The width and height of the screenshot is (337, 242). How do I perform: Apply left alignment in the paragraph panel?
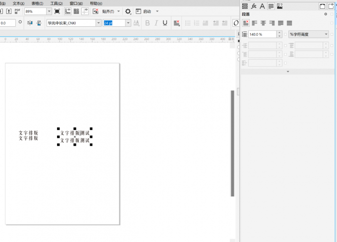click(x=254, y=23)
